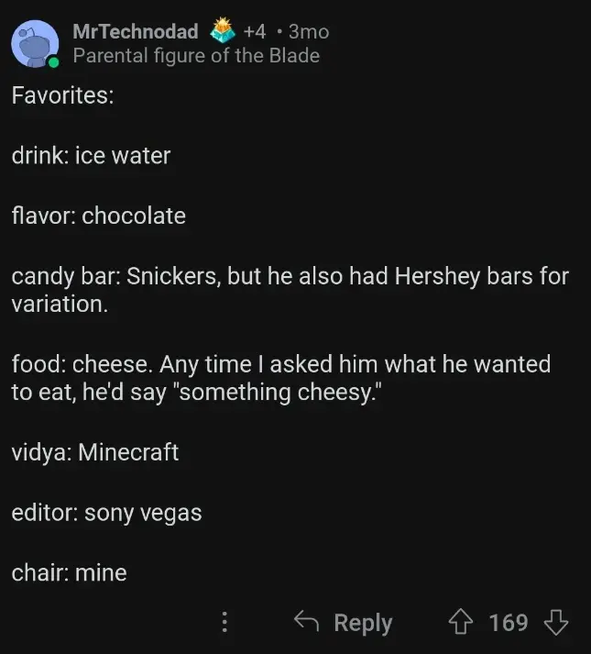Click the reply arrow icon
The image size is (591, 654).
tap(306, 622)
